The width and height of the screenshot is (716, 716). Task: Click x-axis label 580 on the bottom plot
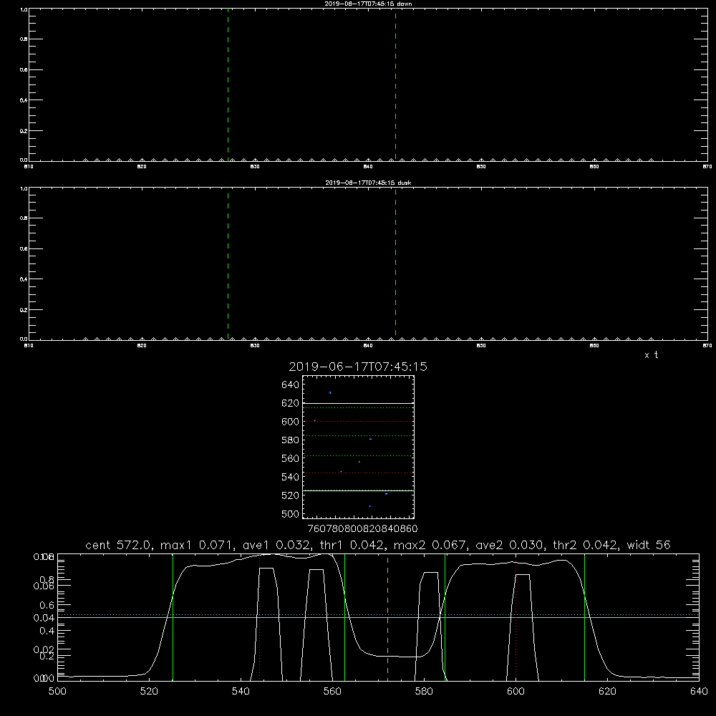pyautogui.click(x=424, y=692)
